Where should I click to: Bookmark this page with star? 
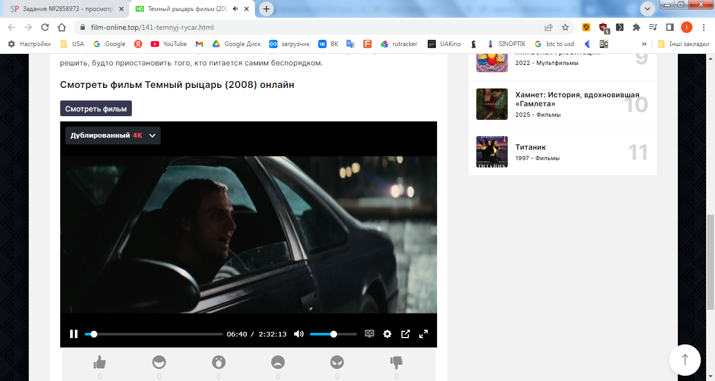(565, 27)
